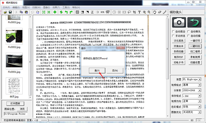Click the save disk icon
The height and width of the screenshot is (123, 206).
10,12
